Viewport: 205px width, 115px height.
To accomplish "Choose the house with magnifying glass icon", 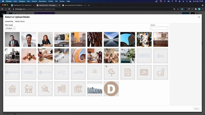I will click(x=45, y=89).
